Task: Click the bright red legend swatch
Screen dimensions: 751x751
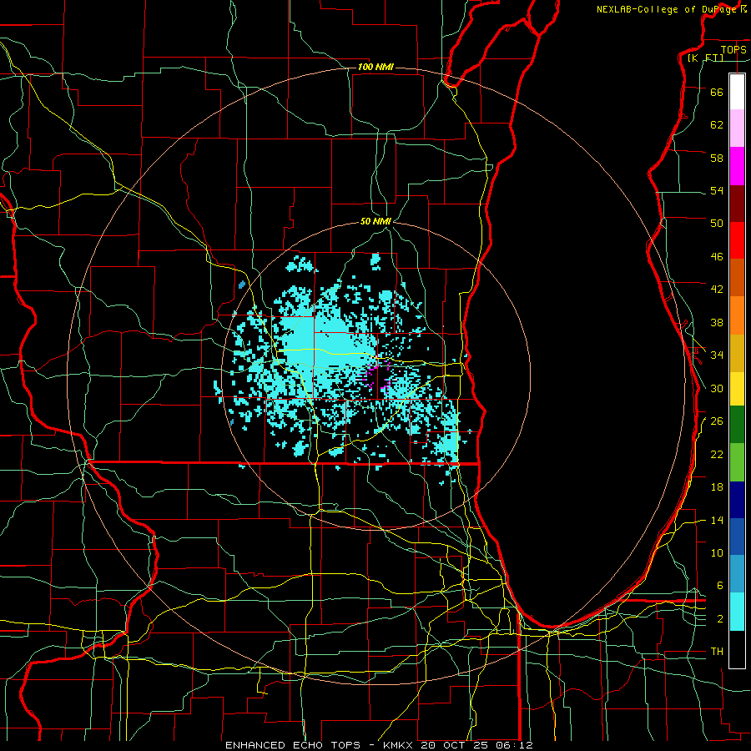Action: [x=737, y=240]
